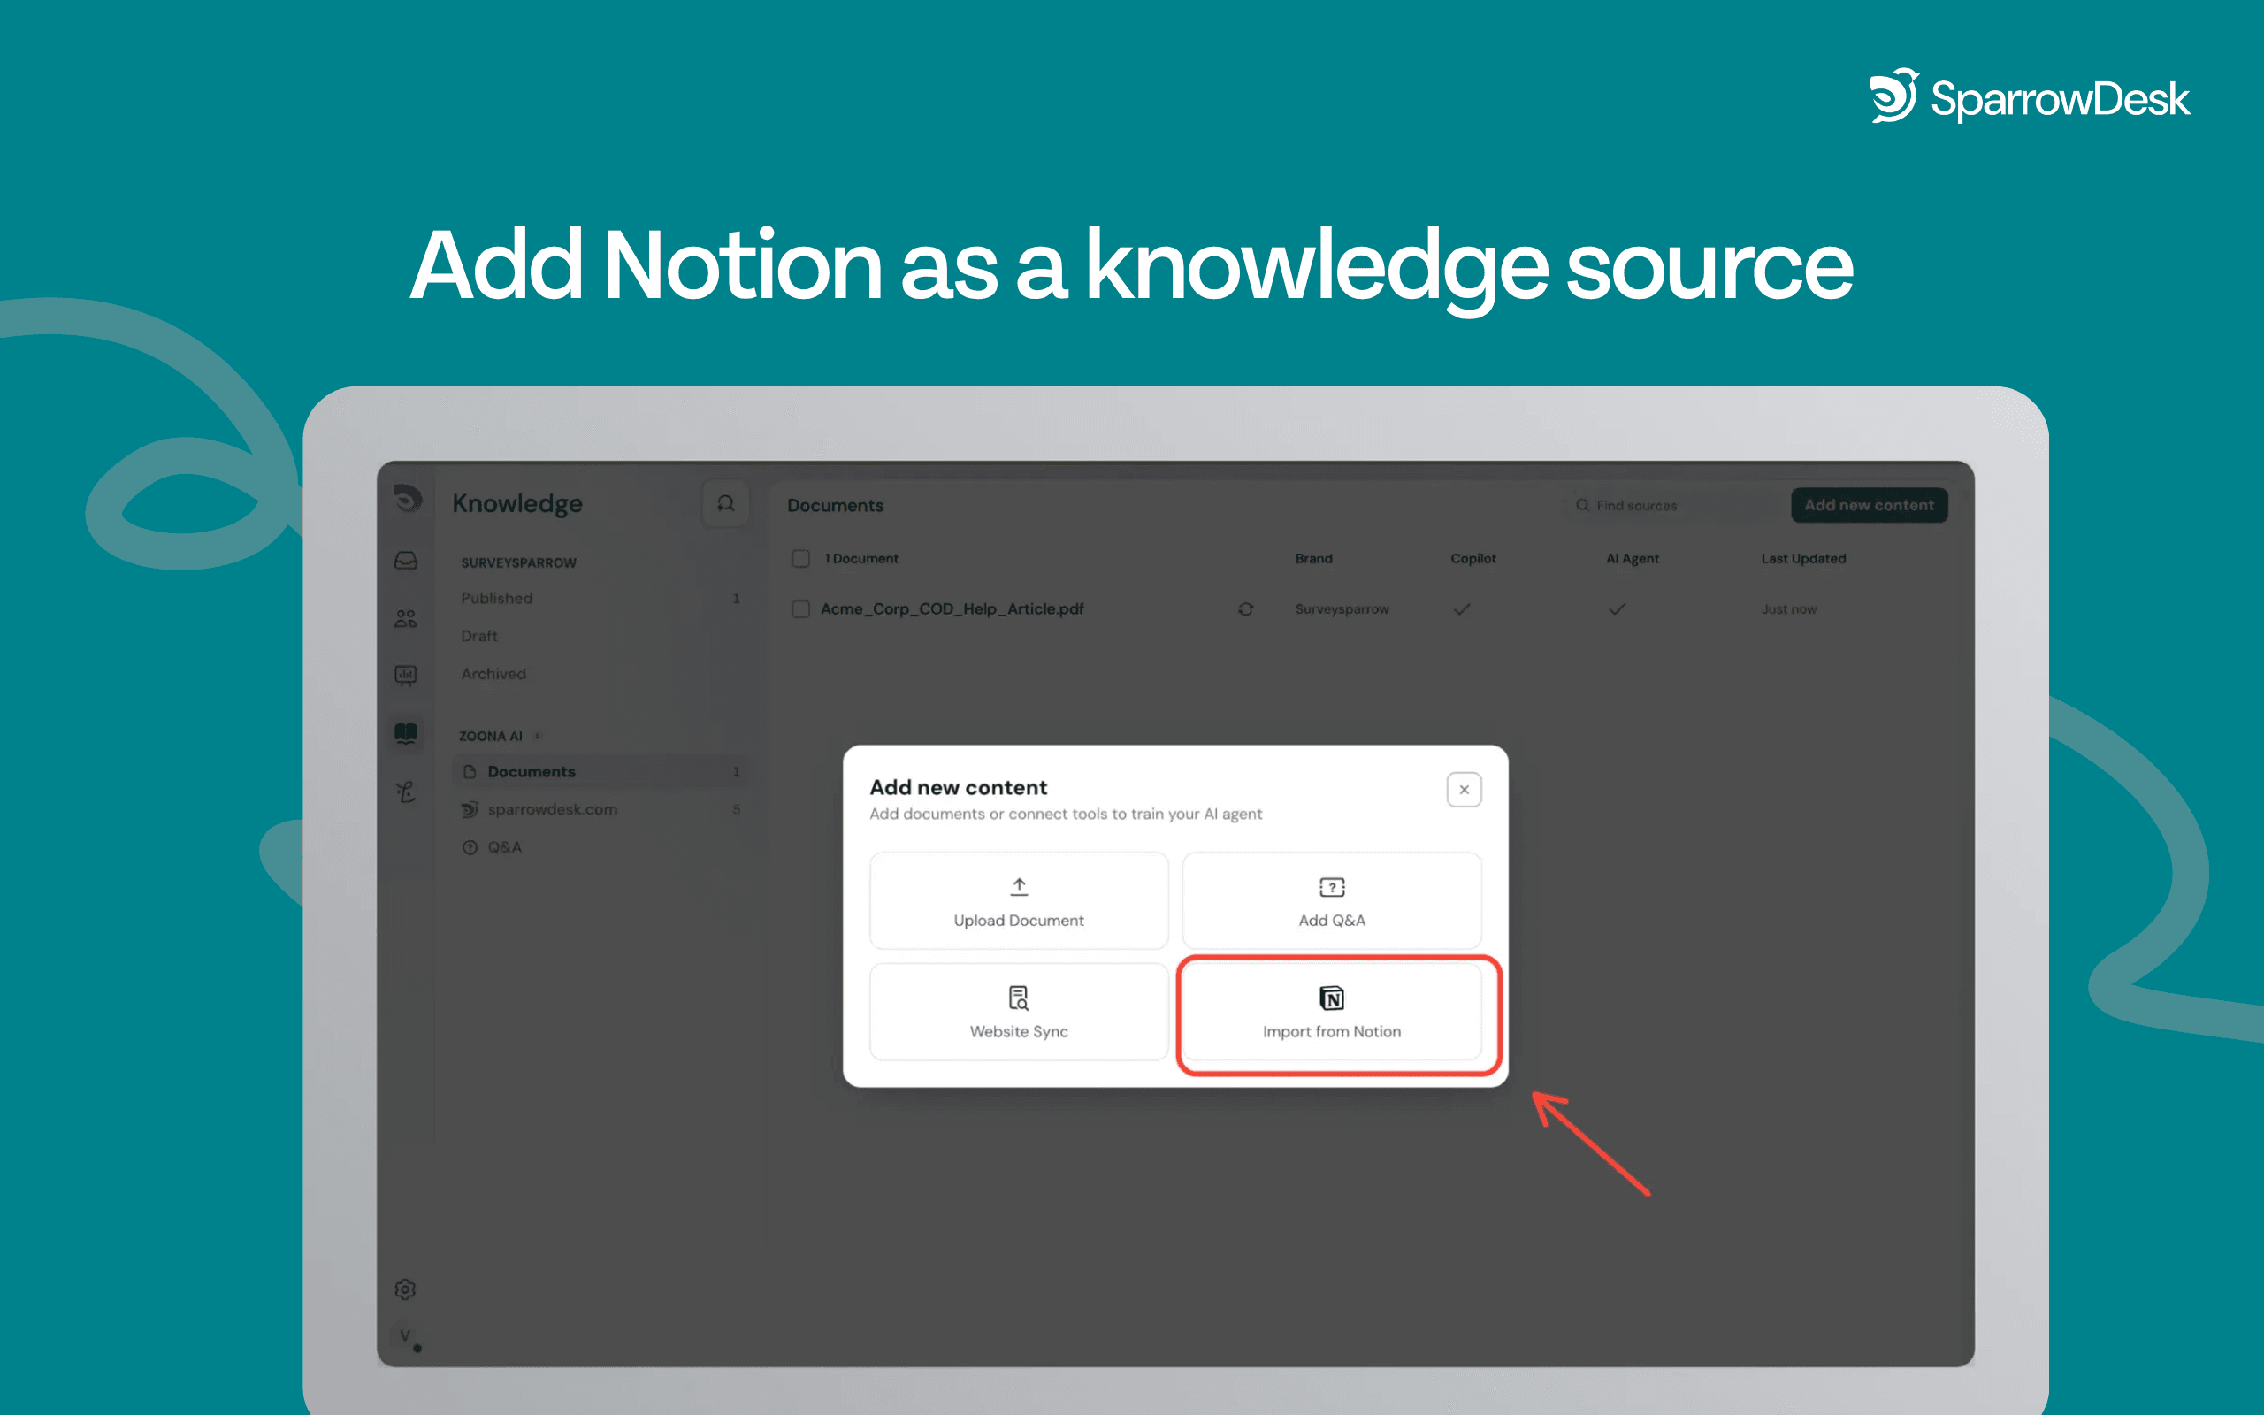
Task: Click the Documents page heading
Action: (x=836, y=505)
